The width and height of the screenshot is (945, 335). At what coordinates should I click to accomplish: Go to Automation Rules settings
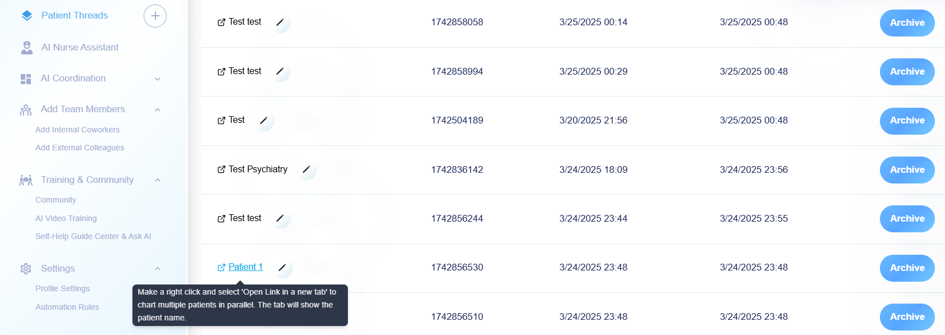coord(67,307)
